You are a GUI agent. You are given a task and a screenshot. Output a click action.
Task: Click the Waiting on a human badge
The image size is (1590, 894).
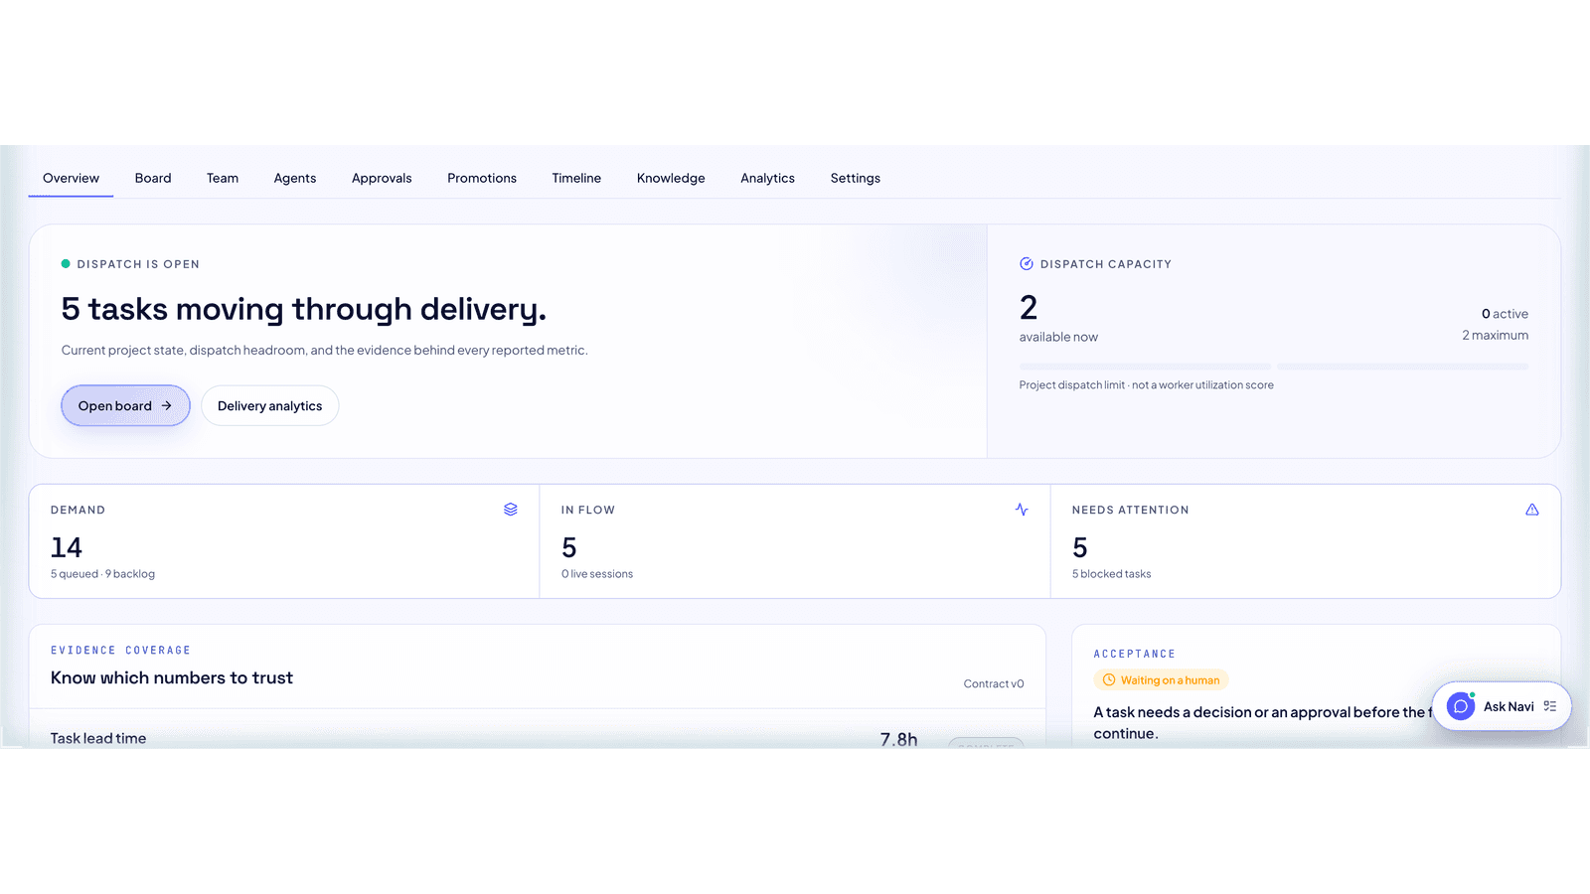(1161, 680)
